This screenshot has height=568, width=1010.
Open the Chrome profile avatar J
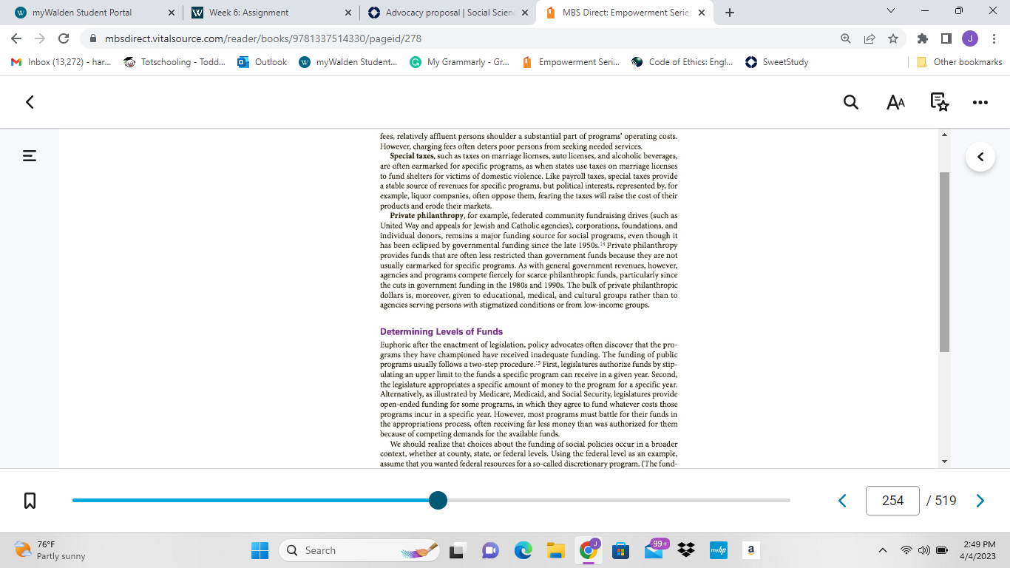[970, 38]
